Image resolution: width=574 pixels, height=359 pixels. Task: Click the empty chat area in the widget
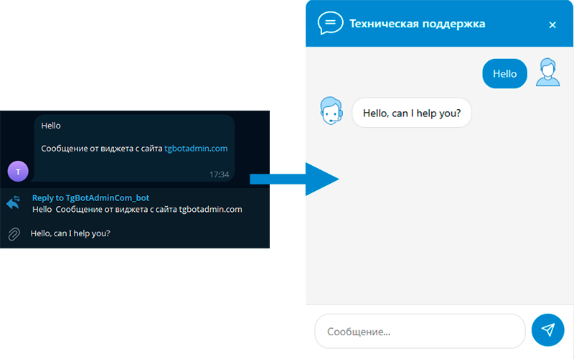(x=439, y=230)
